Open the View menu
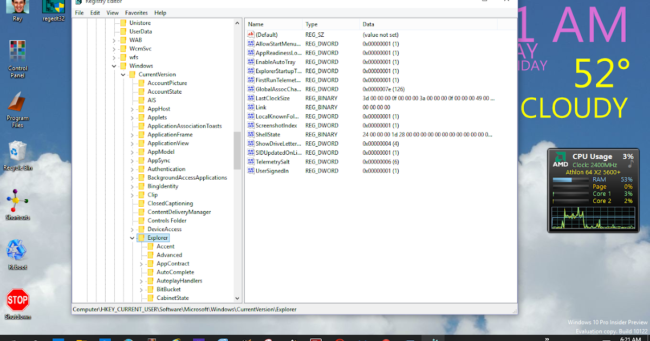650x341 pixels. pyautogui.click(x=113, y=12)
